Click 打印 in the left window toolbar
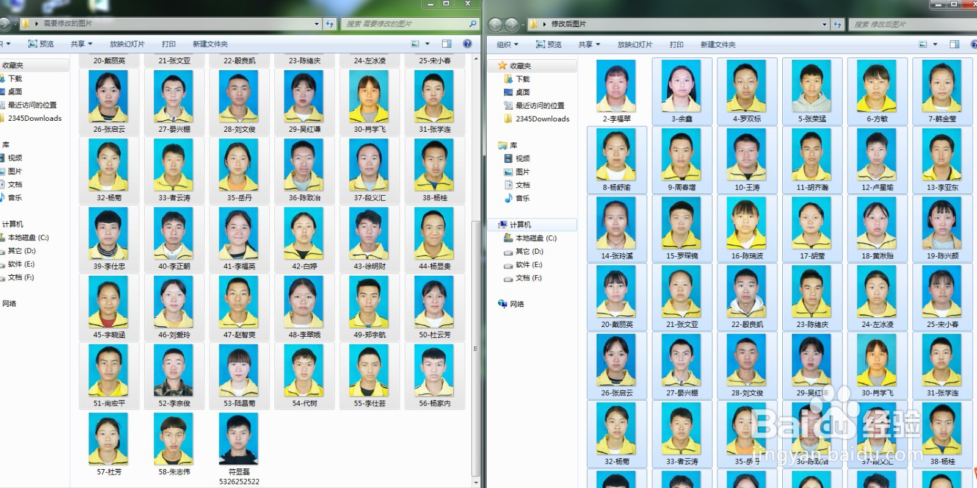This screenshot has height=488, width=977. 169,44
